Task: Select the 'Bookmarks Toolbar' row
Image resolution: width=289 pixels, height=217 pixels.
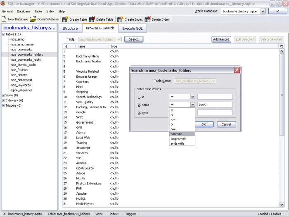Action: pos(171,61)
